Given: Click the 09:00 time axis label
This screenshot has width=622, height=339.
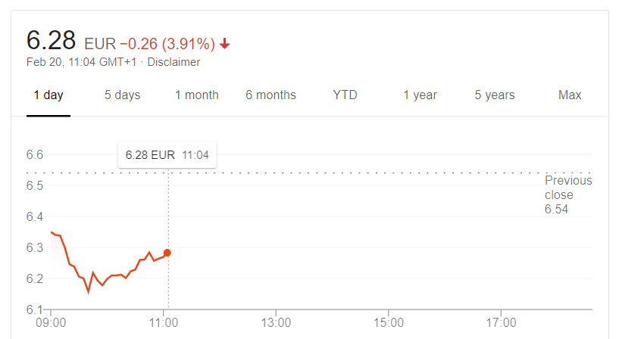Looking at the screenshot, I should (51, 323).
